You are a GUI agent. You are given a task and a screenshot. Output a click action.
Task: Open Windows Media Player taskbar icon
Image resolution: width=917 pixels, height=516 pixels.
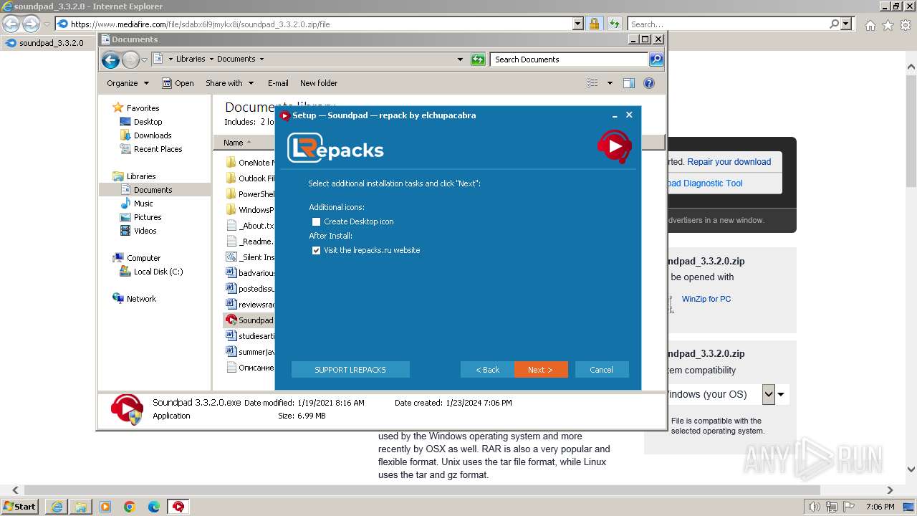(x=105, y=507)
